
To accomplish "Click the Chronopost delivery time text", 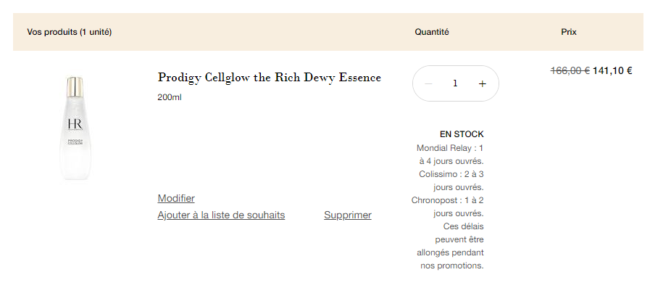I will tap(448, 207).
